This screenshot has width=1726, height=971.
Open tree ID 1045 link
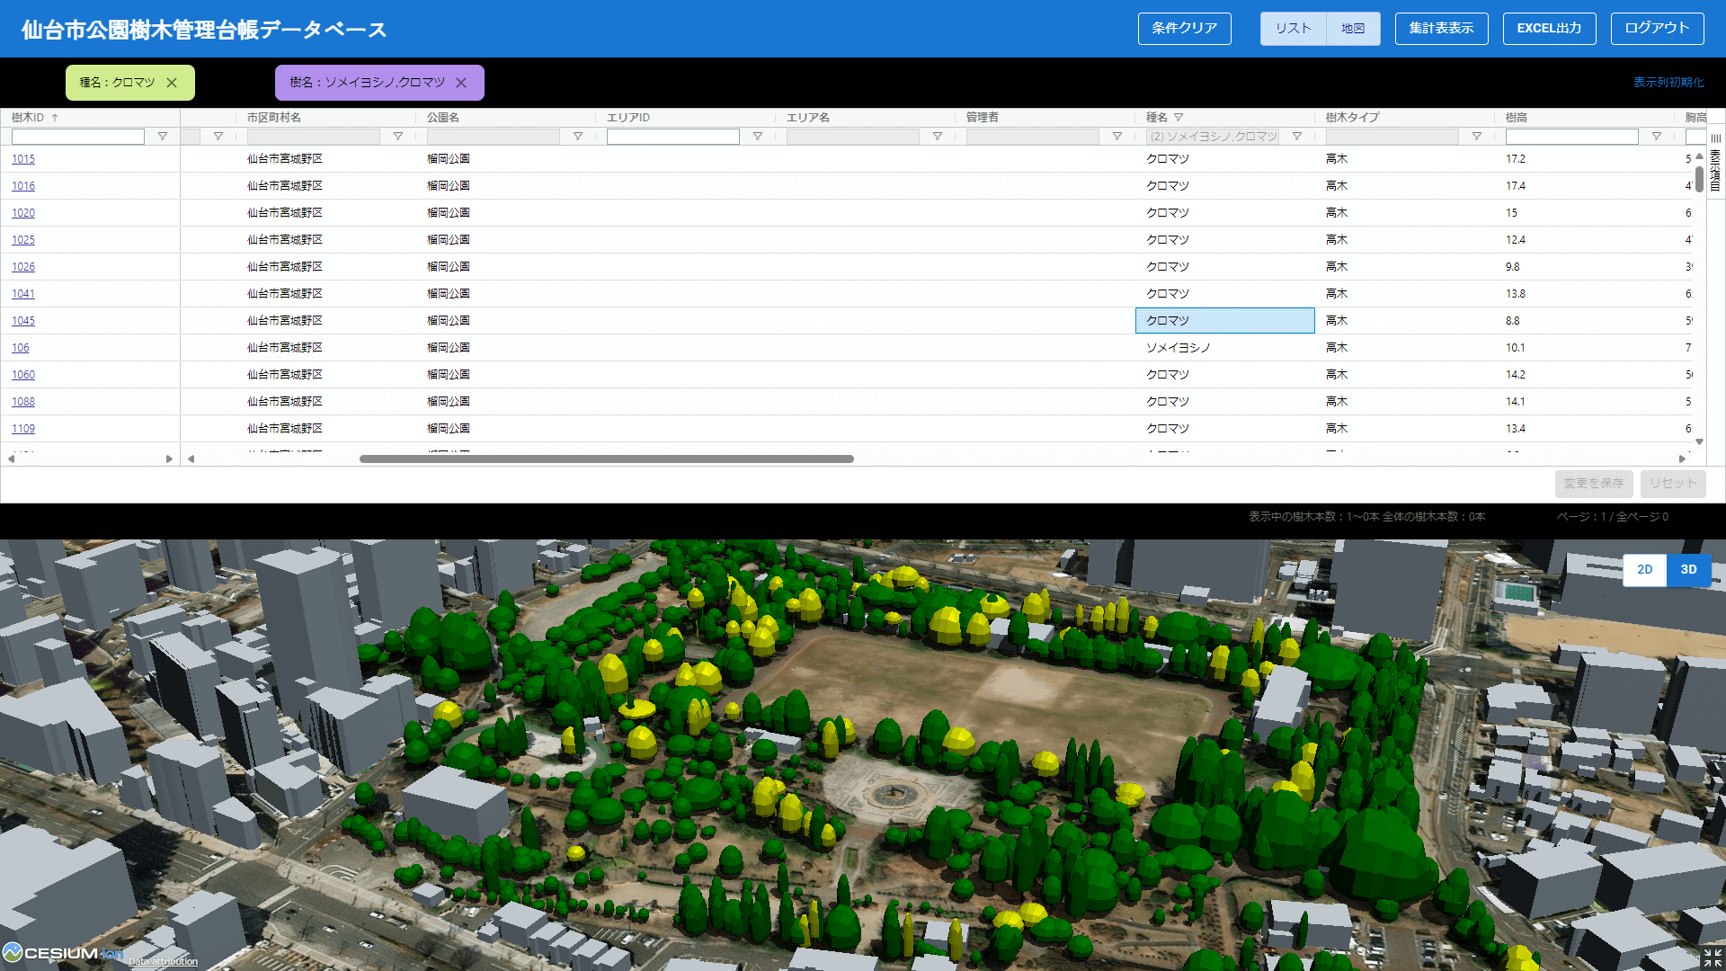(x=23, y=321)
